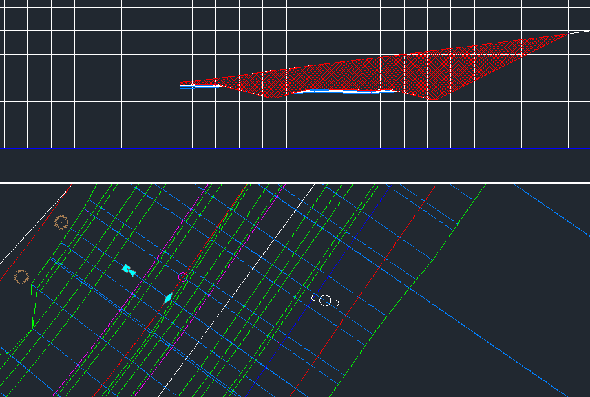Click the lower single cyan arrow marker

169,298
